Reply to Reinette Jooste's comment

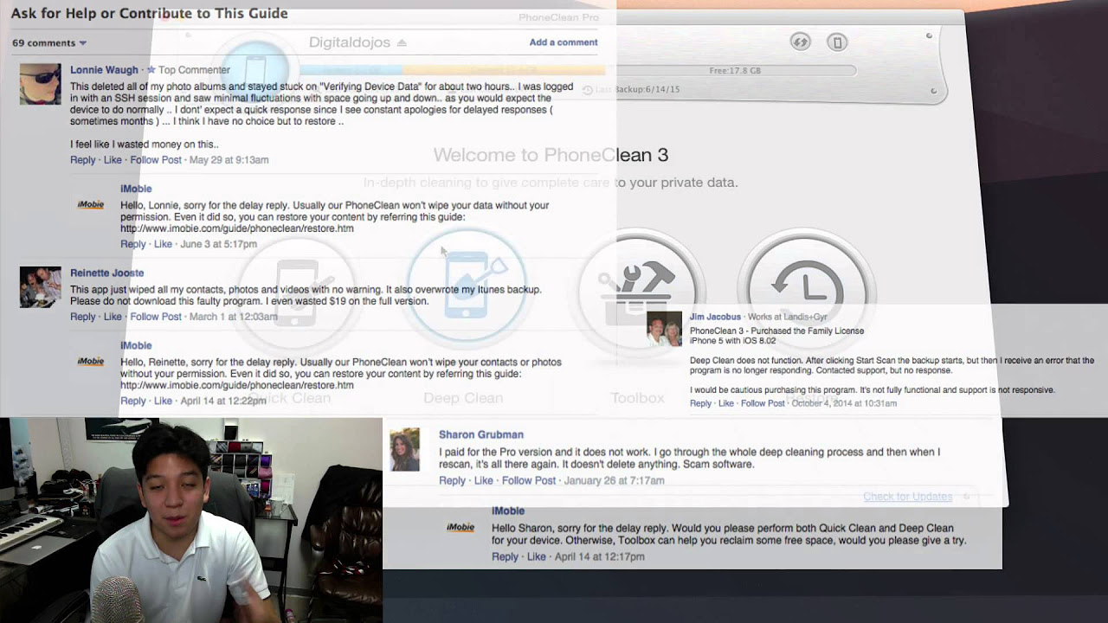pyautogui.click(x=83, y=317)
